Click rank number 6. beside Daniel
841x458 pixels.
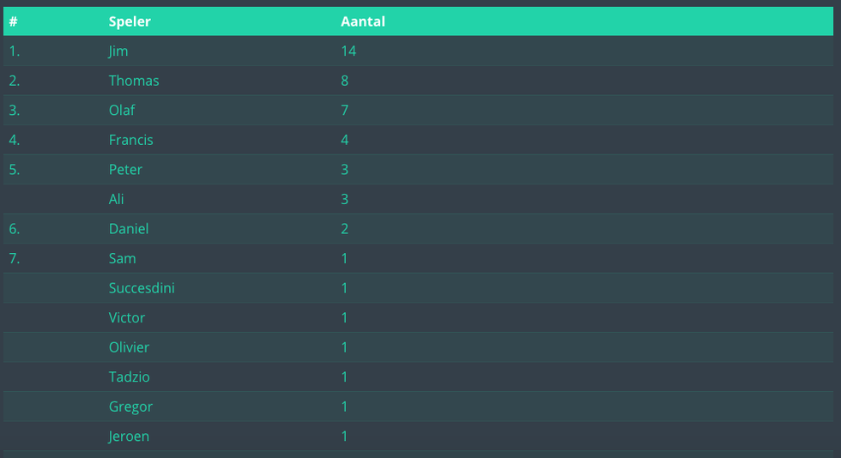click(x=15, y=229)
